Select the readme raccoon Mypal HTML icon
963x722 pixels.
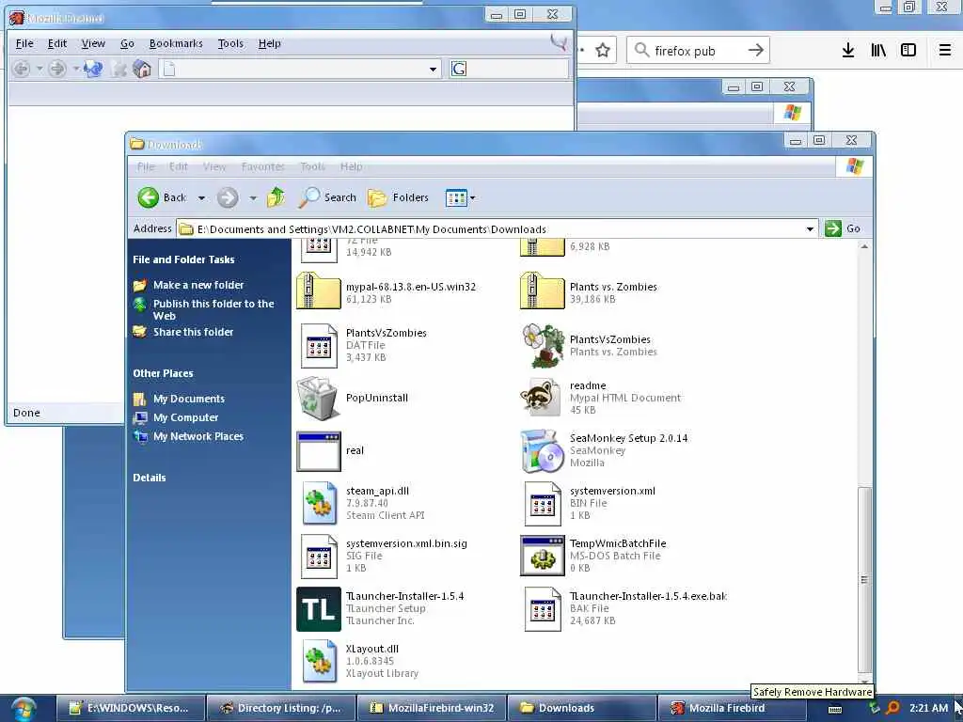pyautogui.click(x=541, y=398)
